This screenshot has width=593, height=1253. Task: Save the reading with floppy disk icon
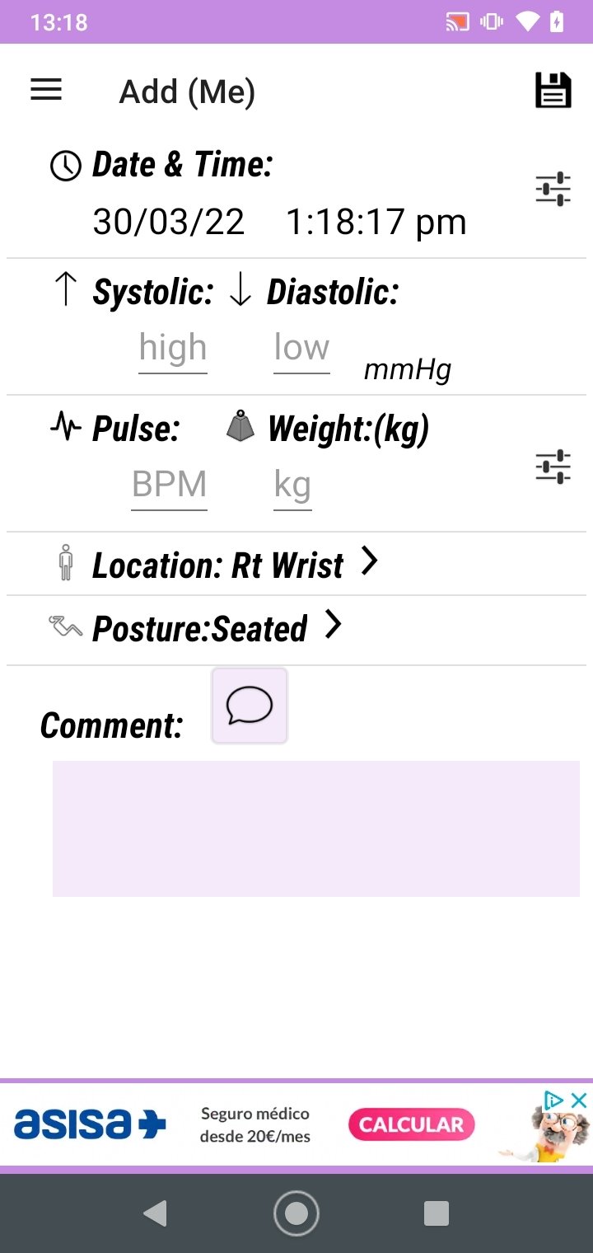(x=553, y=90)
